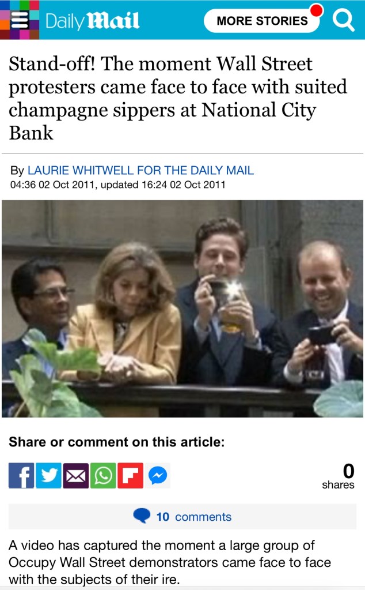Tap the Stand-off headline text

178,98
